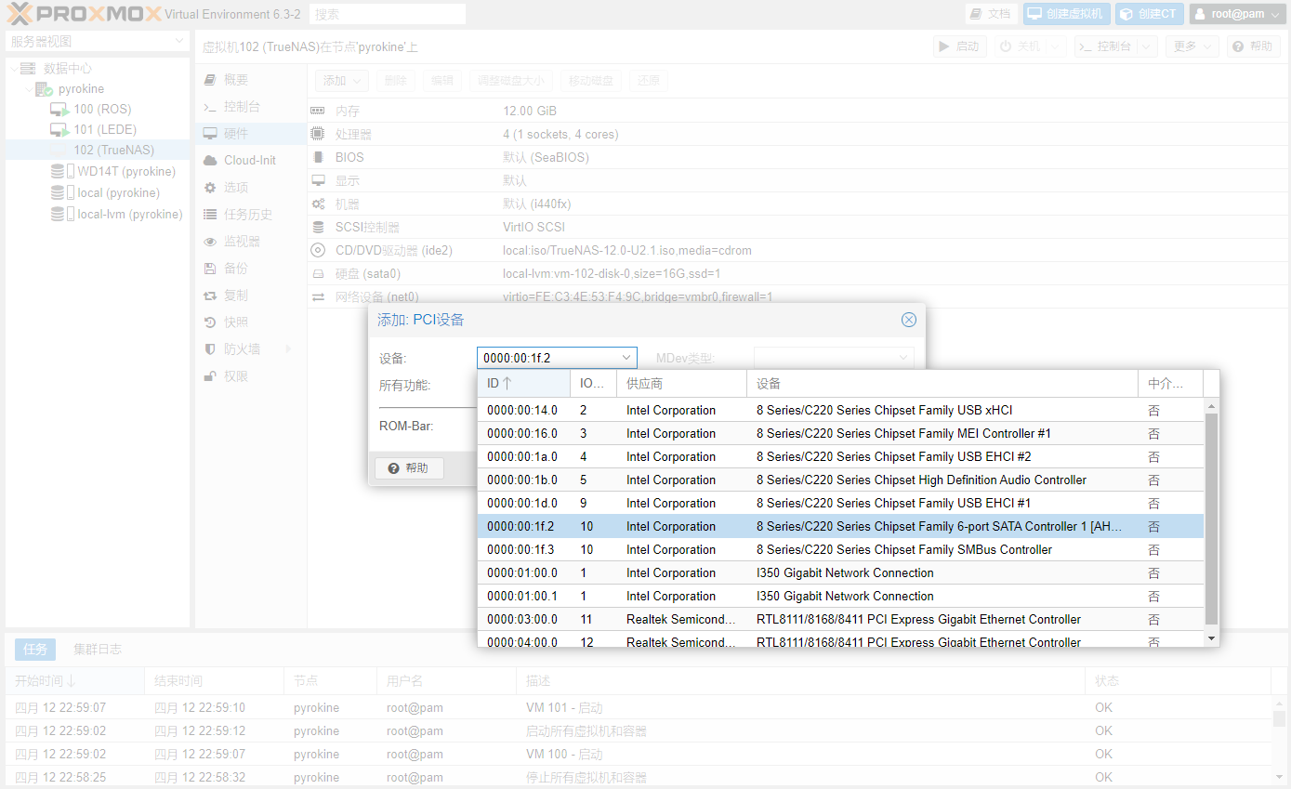Click the 启动 button
Screen dimensions: 1291x789
tap(960, 46)
